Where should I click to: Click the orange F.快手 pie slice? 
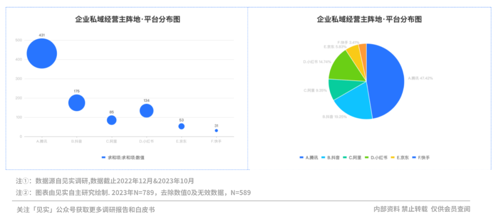(363, 49)
